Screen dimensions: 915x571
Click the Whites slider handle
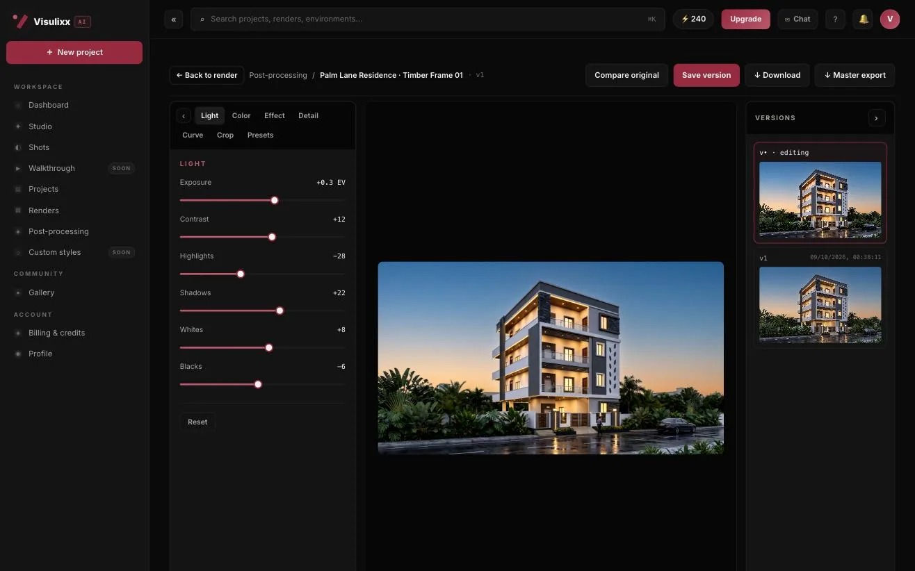pos(269,347)
